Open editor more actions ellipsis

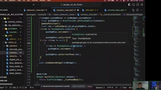141,10
